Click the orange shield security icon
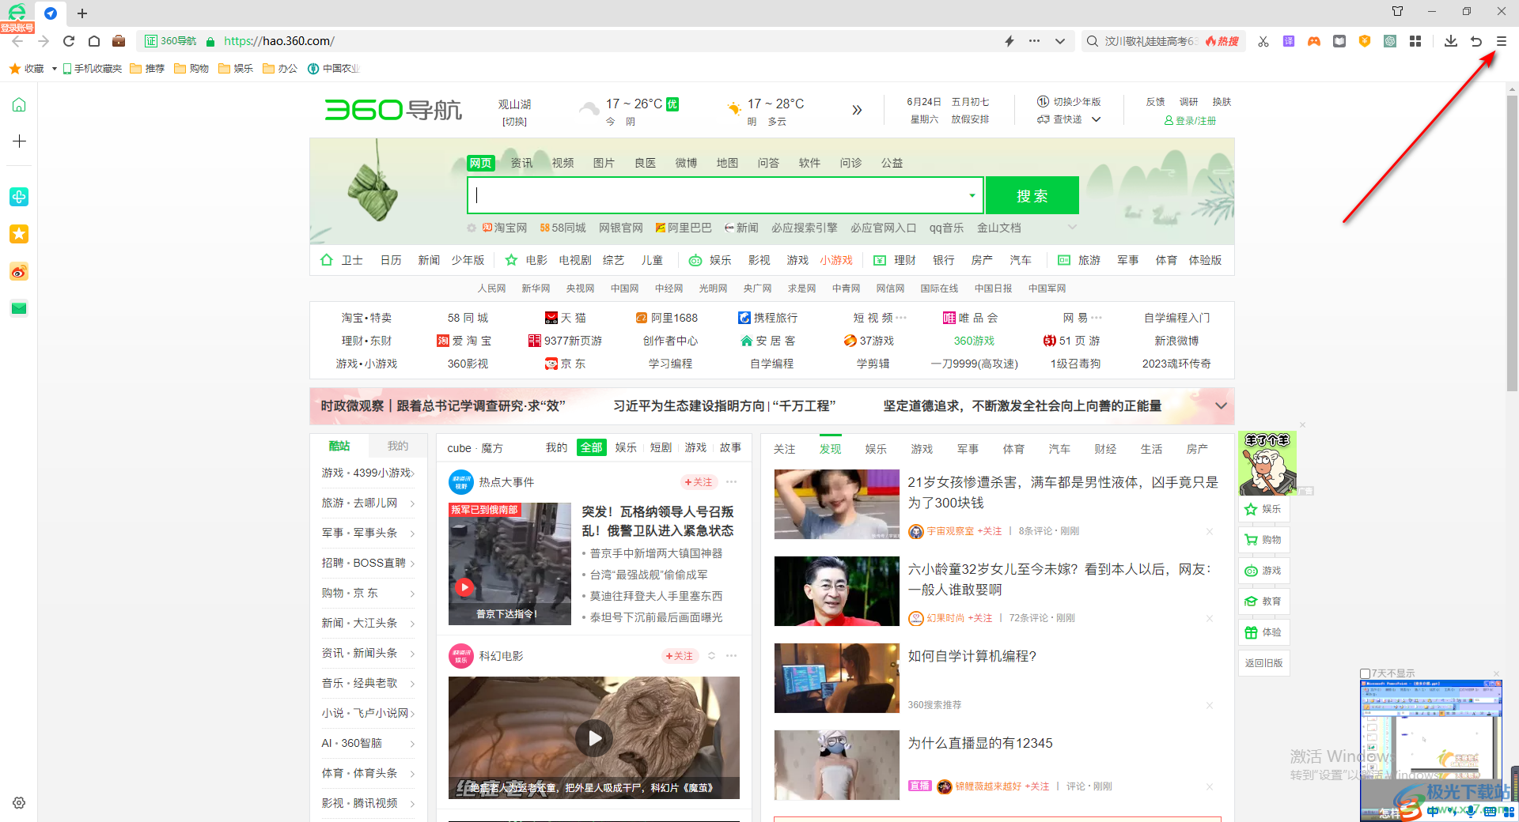1519x822 pixels. 1365,41
